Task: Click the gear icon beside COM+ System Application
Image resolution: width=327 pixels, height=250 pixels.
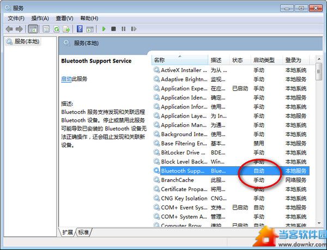Action: coord(156,216)
